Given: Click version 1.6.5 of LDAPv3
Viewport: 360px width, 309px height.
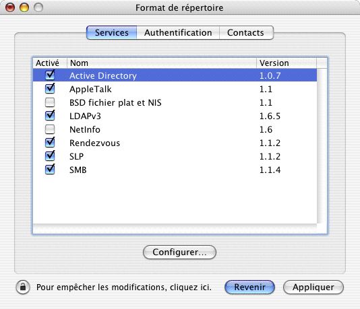Looking at the screenshot, I should 270,116.
